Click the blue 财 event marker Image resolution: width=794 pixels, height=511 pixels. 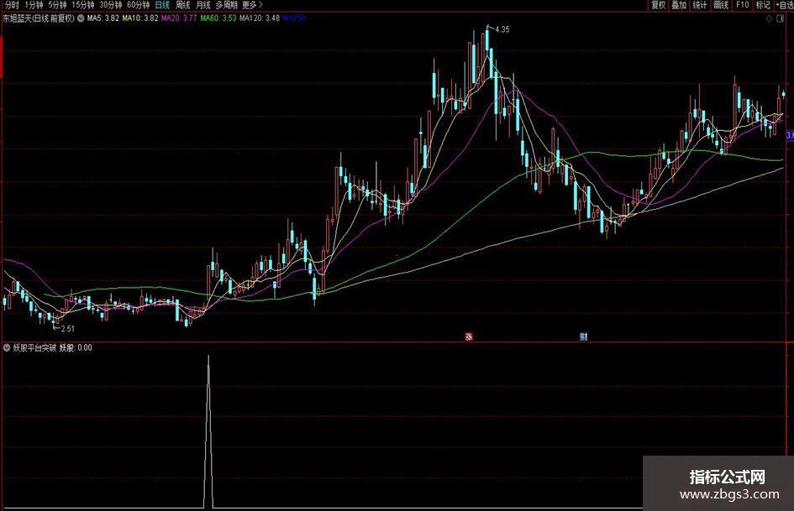click(583, 336)
